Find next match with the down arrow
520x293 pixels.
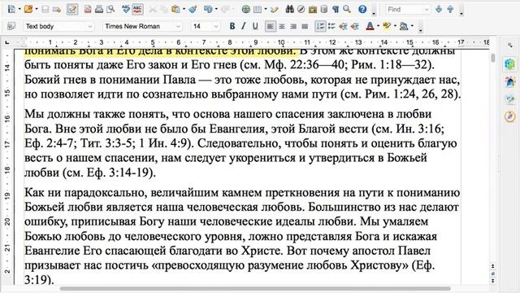coord(439,9)
